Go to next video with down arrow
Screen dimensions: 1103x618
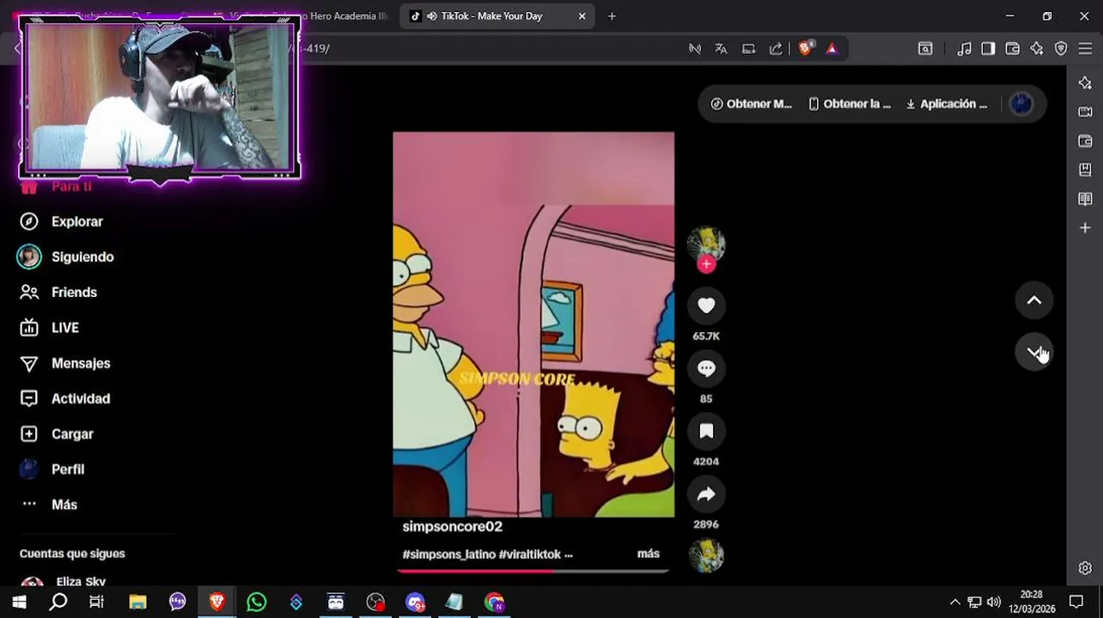tap(1034, 352)
